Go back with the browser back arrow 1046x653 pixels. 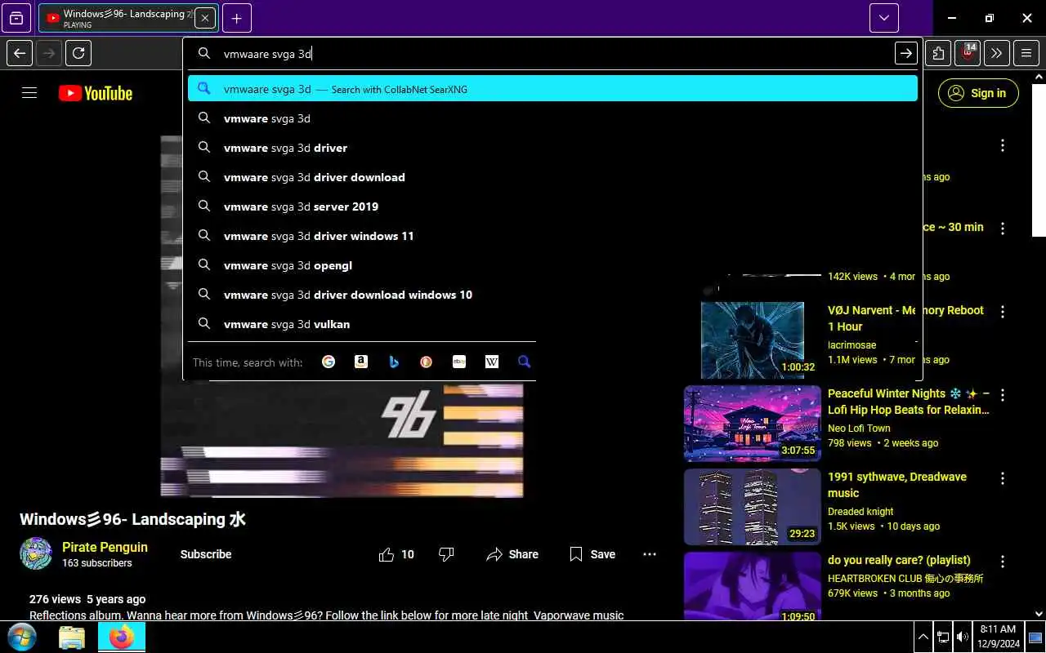[20, 54]
